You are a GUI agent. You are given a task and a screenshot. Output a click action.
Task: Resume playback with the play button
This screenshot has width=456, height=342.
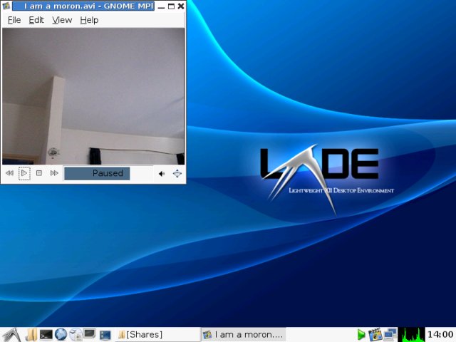click(24, 173)
